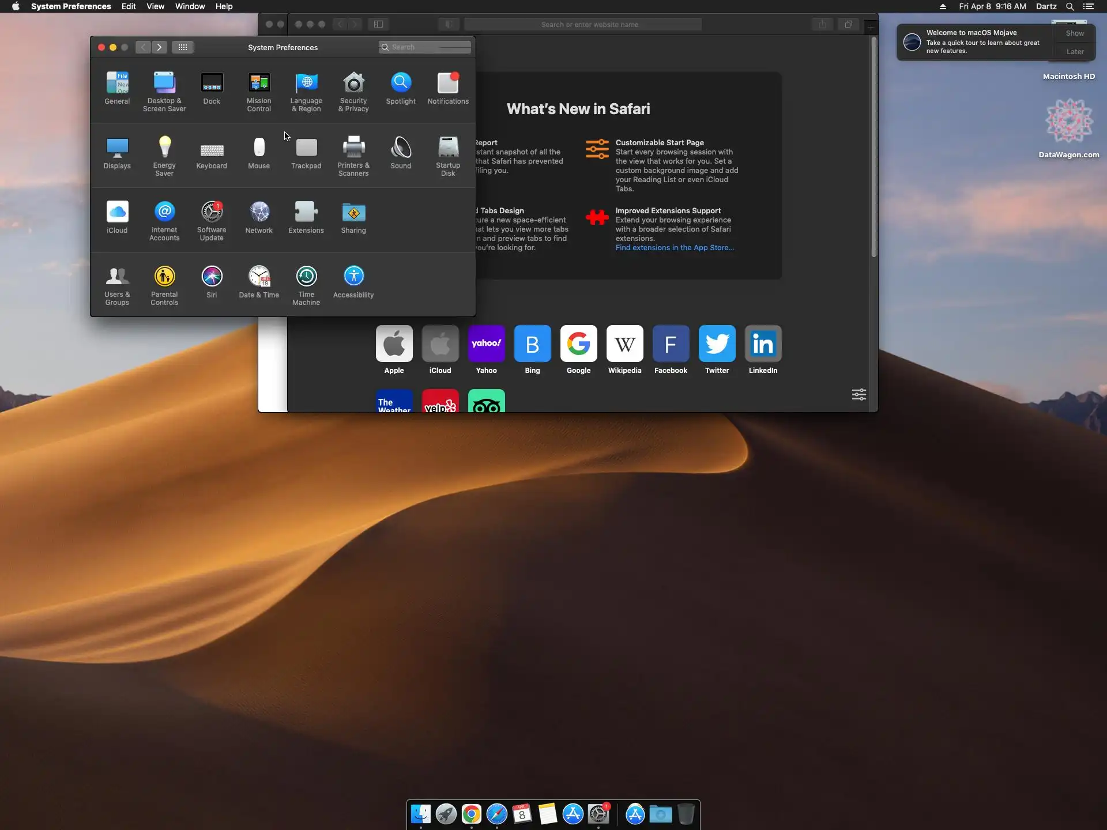
Task: Open the Time Machine pane
Action: [x=306, y=285]
